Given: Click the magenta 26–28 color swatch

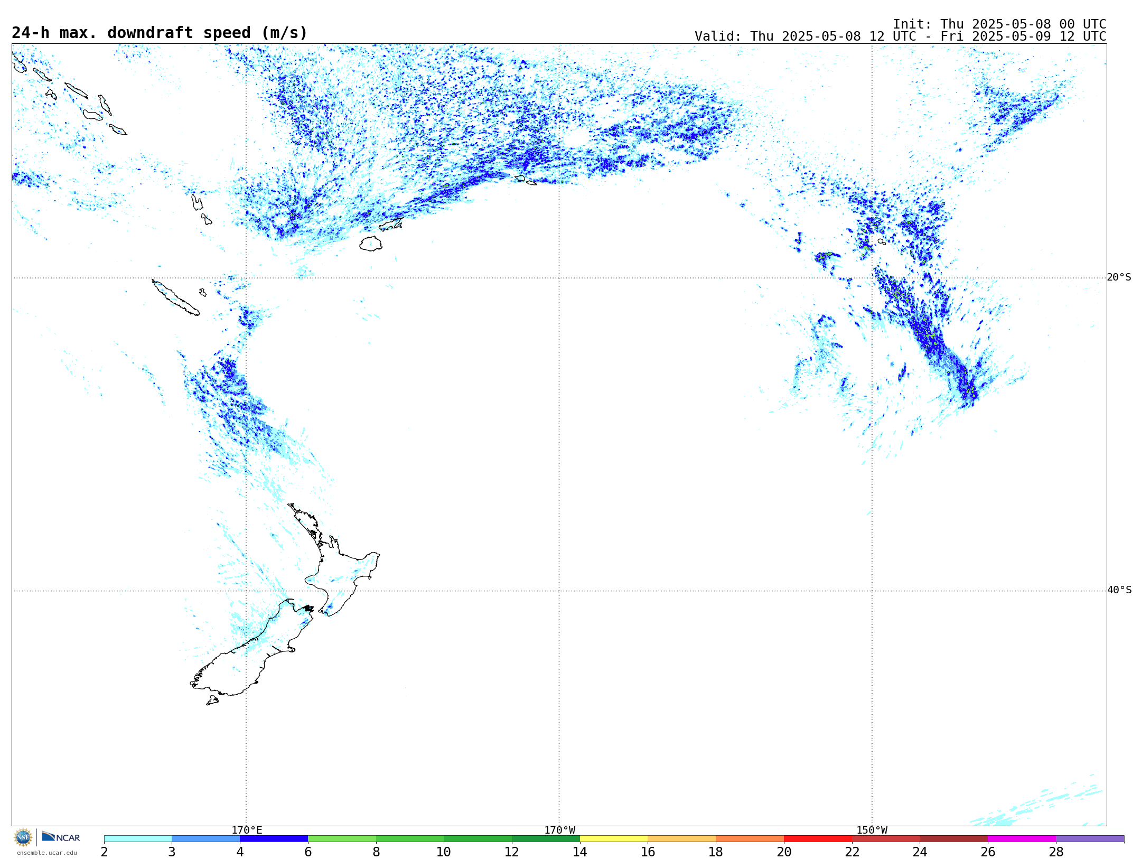Looking at the screenshot, I should click(1022, 839).
